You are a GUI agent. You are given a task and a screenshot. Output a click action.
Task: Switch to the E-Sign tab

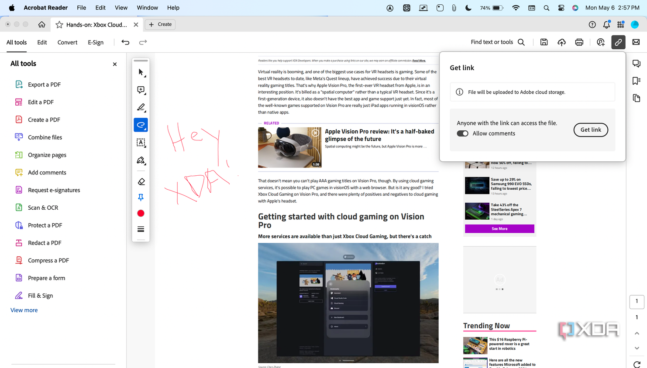(96, 42)
